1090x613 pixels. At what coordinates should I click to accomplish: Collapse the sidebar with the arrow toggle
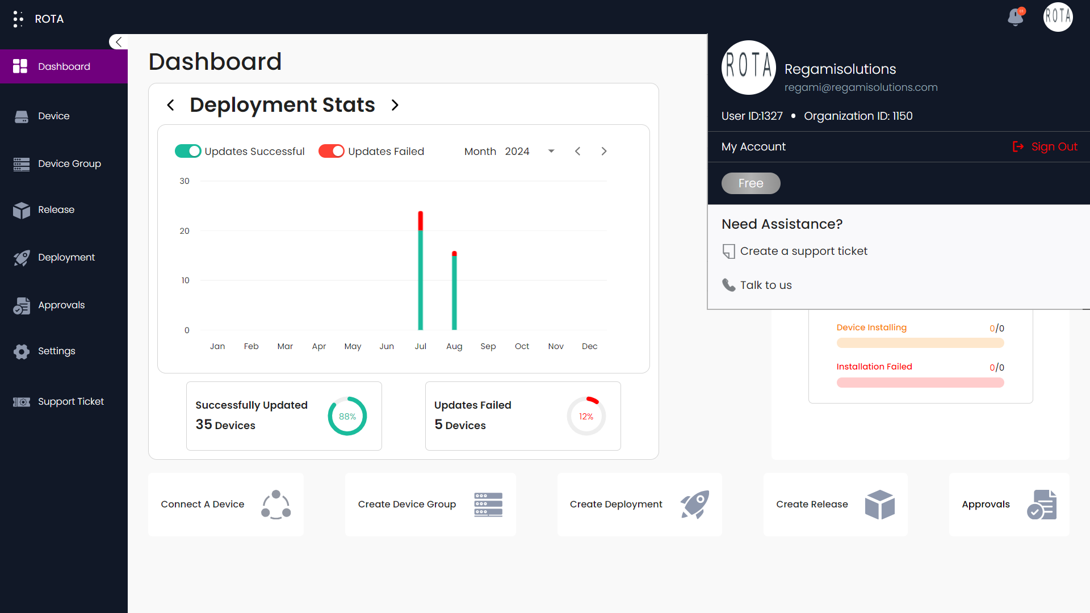[x=118, y=42]
